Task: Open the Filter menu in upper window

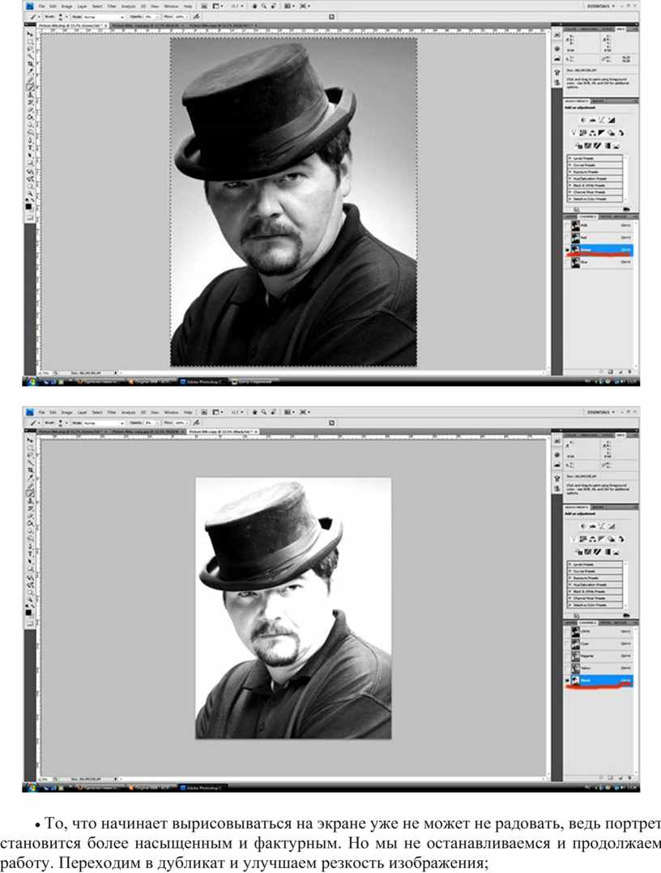Action: pos(112,6)
